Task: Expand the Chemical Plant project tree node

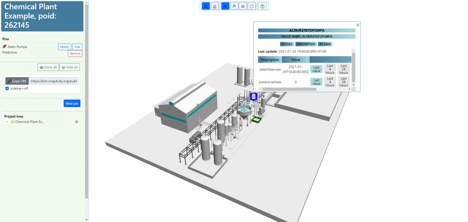Action: coord(7,122)
